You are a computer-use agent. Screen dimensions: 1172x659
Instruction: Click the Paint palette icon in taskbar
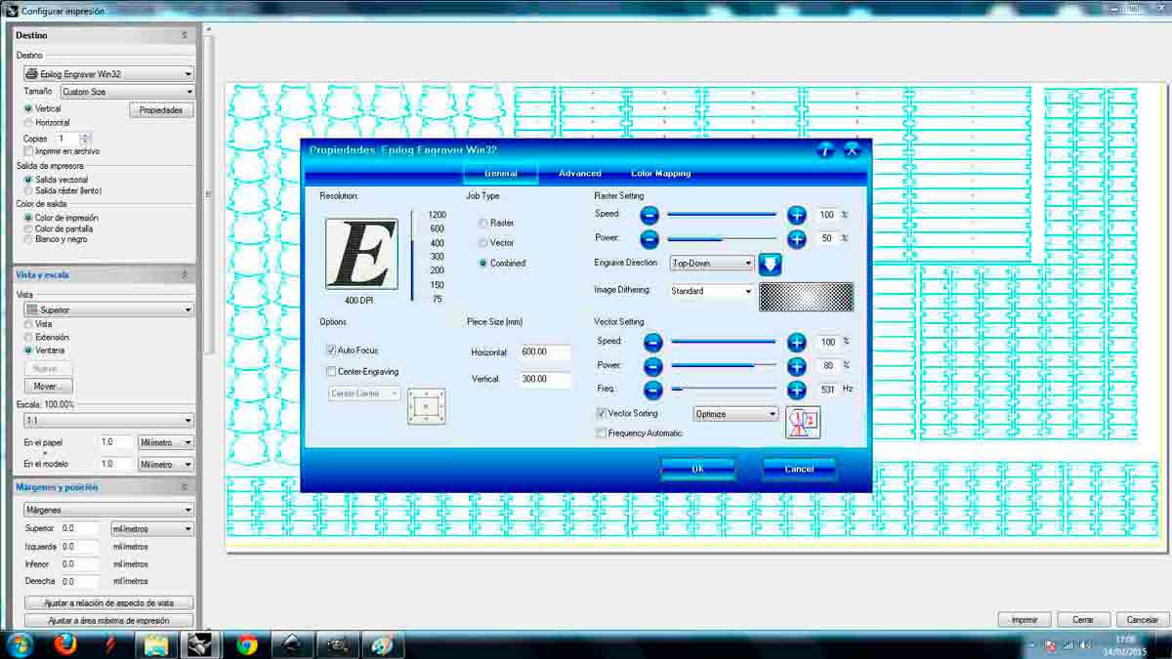click(382, 644)
